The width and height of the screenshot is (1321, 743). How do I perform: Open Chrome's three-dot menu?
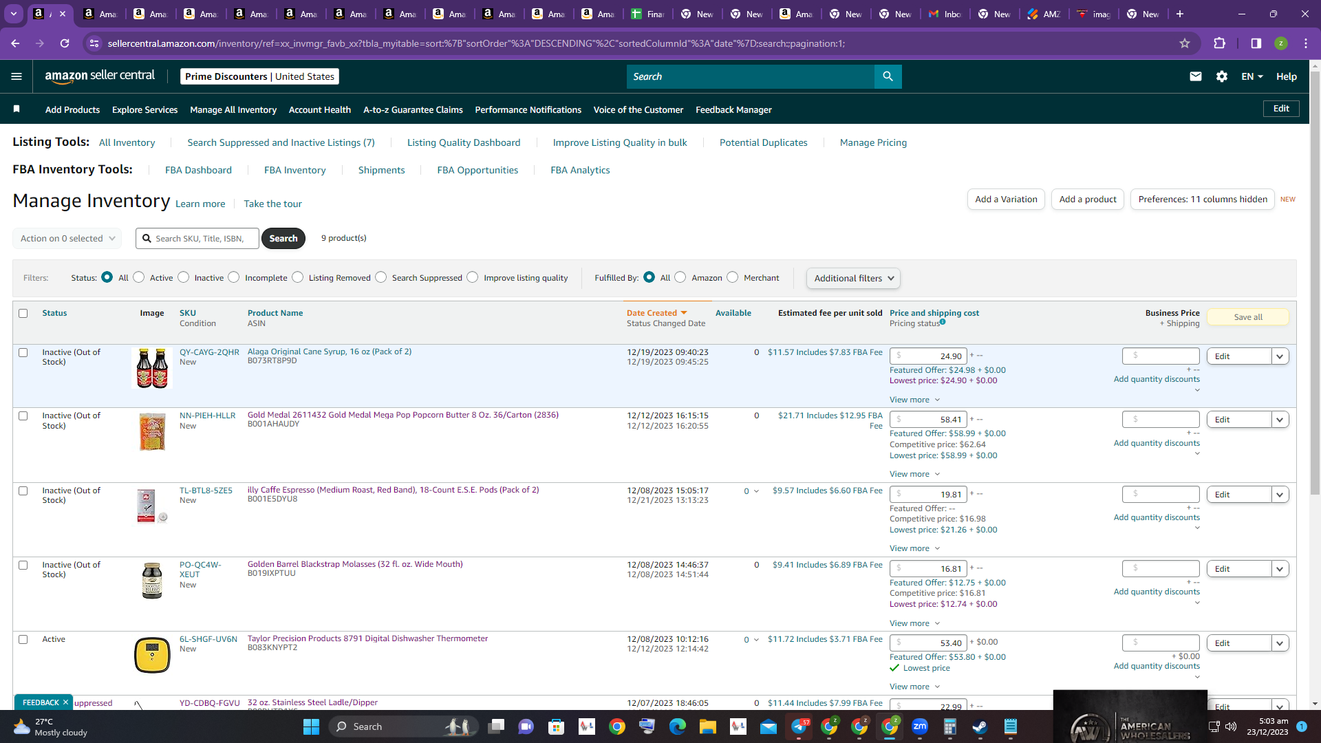tap(1306, 43)
